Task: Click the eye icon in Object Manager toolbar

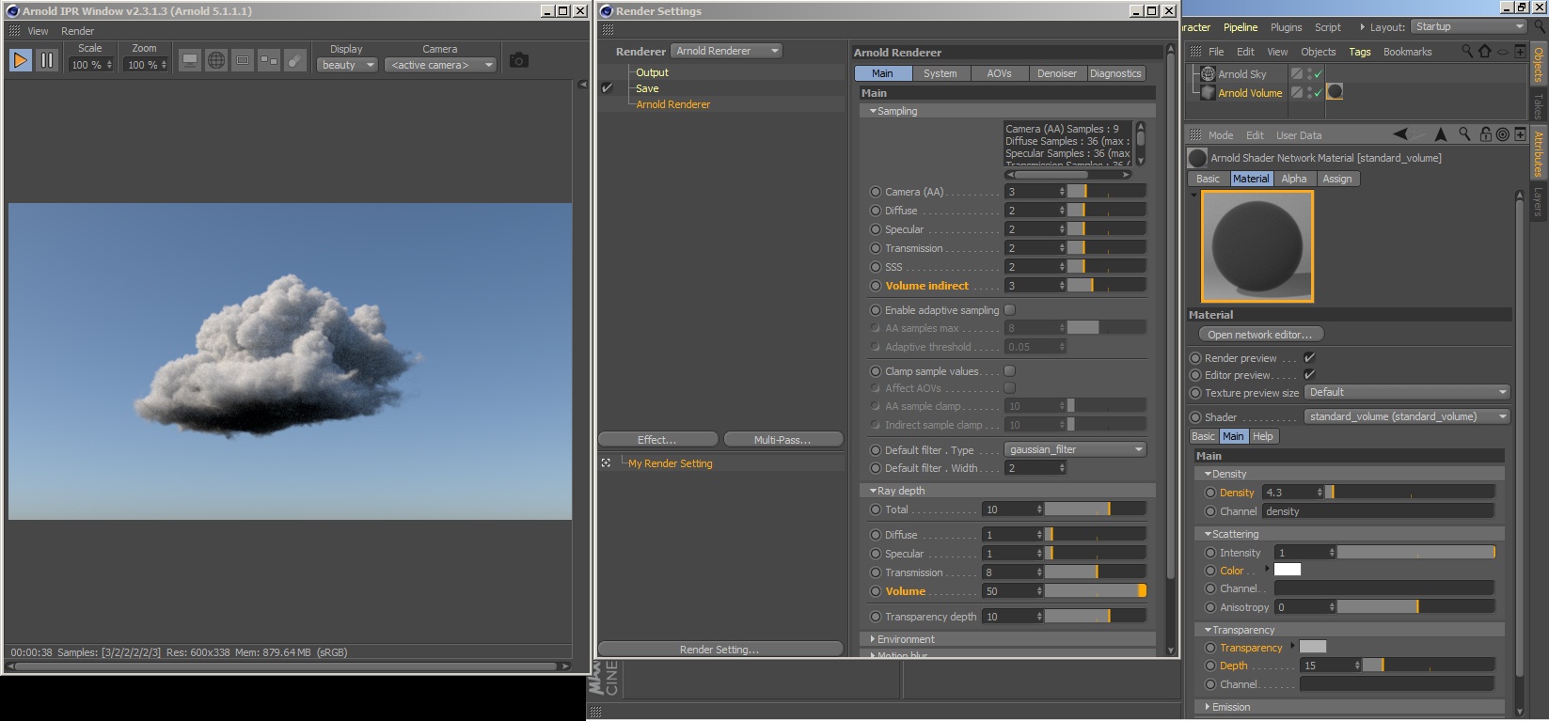Action: point(1503,51)
